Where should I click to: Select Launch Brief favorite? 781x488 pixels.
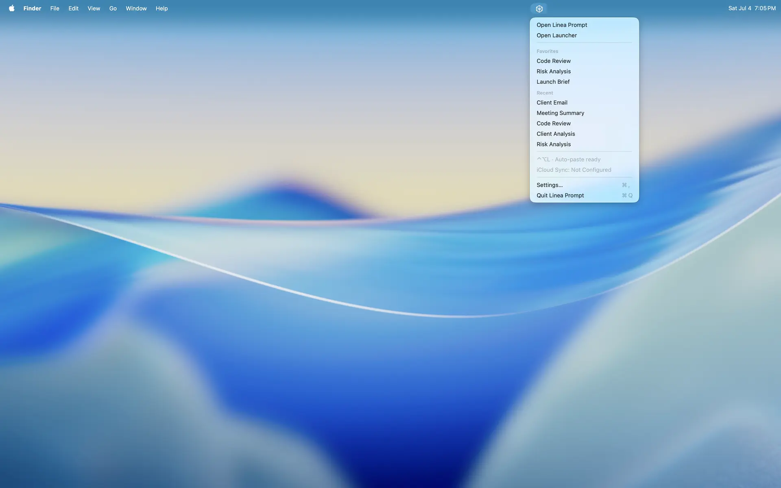point(584,82)
